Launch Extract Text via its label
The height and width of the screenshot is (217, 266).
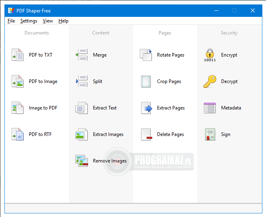point(105,108)
